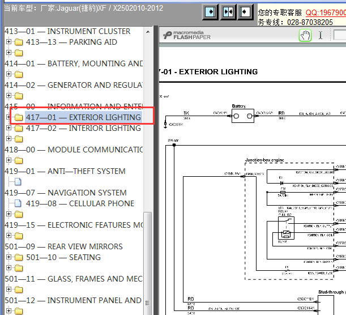This screenshot has height=315, width=346.
Task: Click the folder icon beside 413—13 PARKING AID
Action: (x=19, y=42)
